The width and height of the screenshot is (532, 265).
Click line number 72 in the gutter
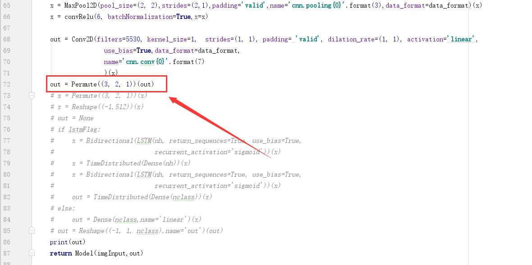pyautogui.click(x=6, y=84)
